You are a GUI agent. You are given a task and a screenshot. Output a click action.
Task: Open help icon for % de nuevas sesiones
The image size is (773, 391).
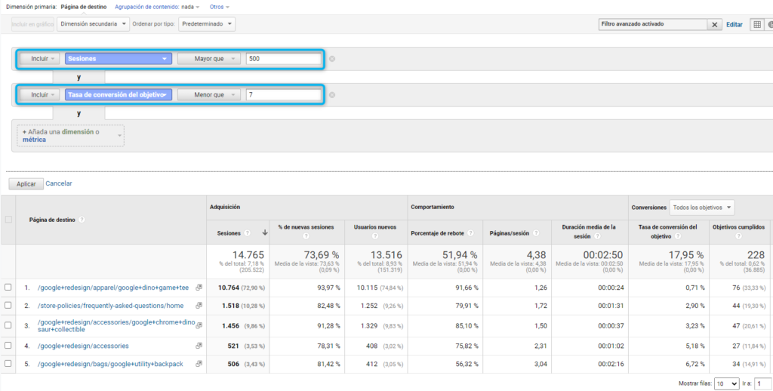[x=306, y=236]
